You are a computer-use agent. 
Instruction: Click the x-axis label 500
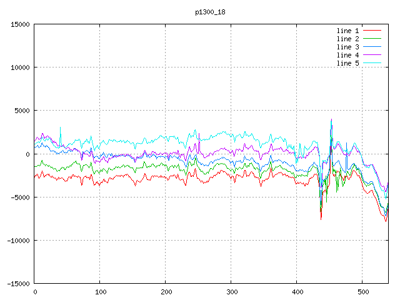(363, 292)
